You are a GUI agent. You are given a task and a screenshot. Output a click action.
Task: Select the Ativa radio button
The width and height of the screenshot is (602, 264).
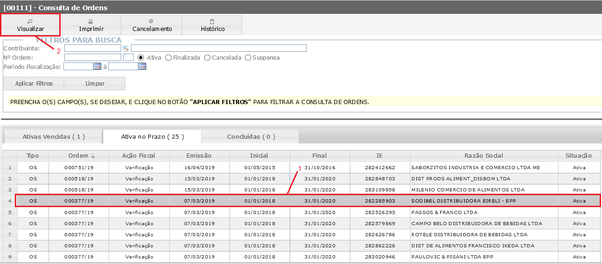pos(141,58)
